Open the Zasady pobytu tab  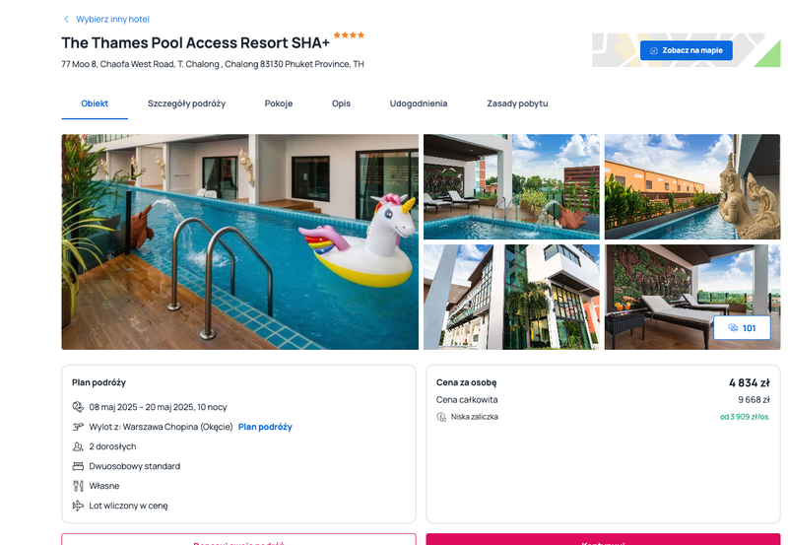click(x=517, y=103)
